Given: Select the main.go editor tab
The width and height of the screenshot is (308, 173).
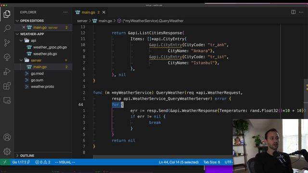Looking at the screenshot, I should point(90,12).
